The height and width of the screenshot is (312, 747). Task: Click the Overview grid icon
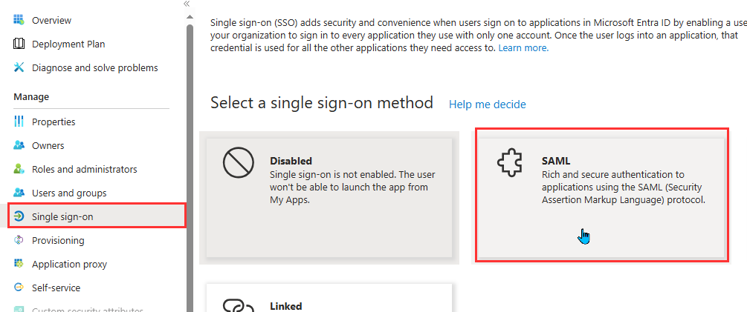tap(19, 20)
